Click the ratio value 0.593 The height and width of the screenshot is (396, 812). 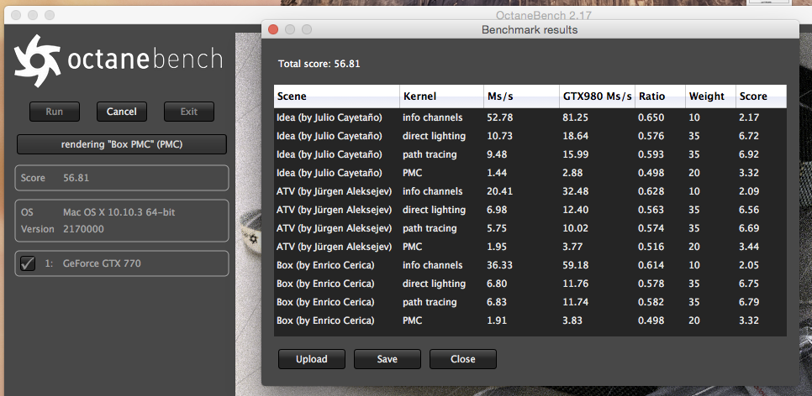[651, 154]
